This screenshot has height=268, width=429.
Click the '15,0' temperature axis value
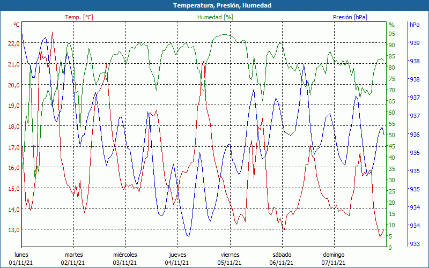[x=14, y=189]
